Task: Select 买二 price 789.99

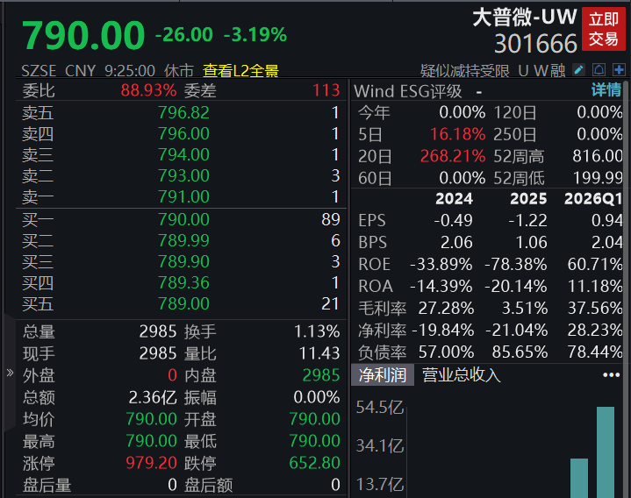Action: (183, 241)
